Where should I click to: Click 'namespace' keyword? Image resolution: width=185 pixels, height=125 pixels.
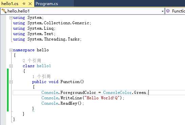pos(24,50)
